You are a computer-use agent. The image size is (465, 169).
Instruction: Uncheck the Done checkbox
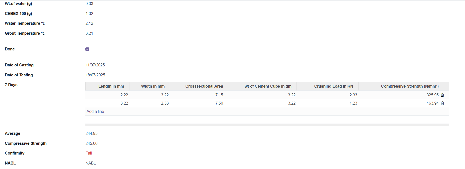87,49
